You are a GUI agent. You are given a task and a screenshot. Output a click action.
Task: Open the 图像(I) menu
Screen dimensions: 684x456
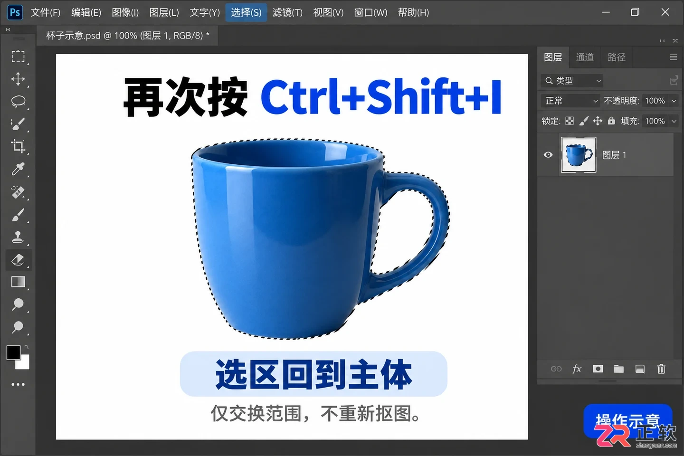tap(125, 12)
